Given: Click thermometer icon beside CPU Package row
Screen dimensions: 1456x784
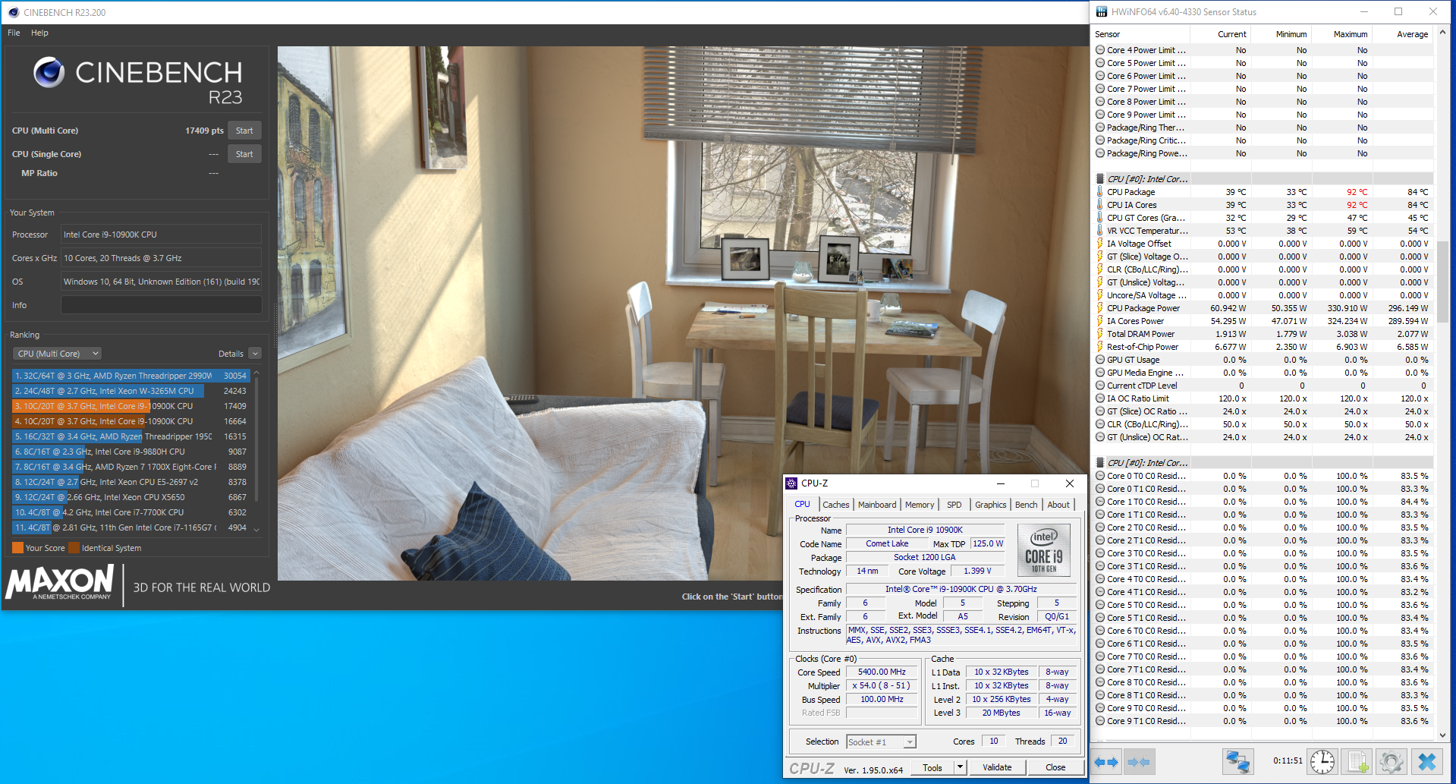Looking at the screenshot, I should point(1099,192).
